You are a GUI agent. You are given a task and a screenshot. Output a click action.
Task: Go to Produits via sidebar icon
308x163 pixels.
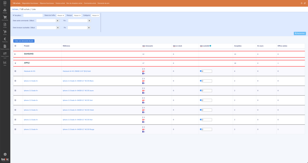(x=5, y=10)
